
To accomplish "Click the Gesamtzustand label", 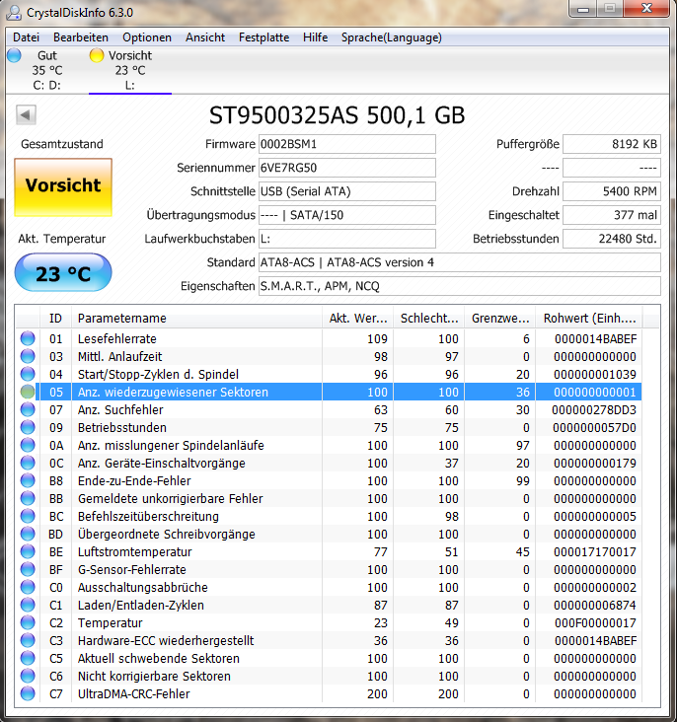I will click(62, 144).
